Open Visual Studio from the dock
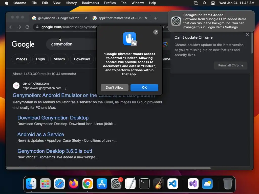The width and height of the screenshot is (259, 194). coord(193,184)
